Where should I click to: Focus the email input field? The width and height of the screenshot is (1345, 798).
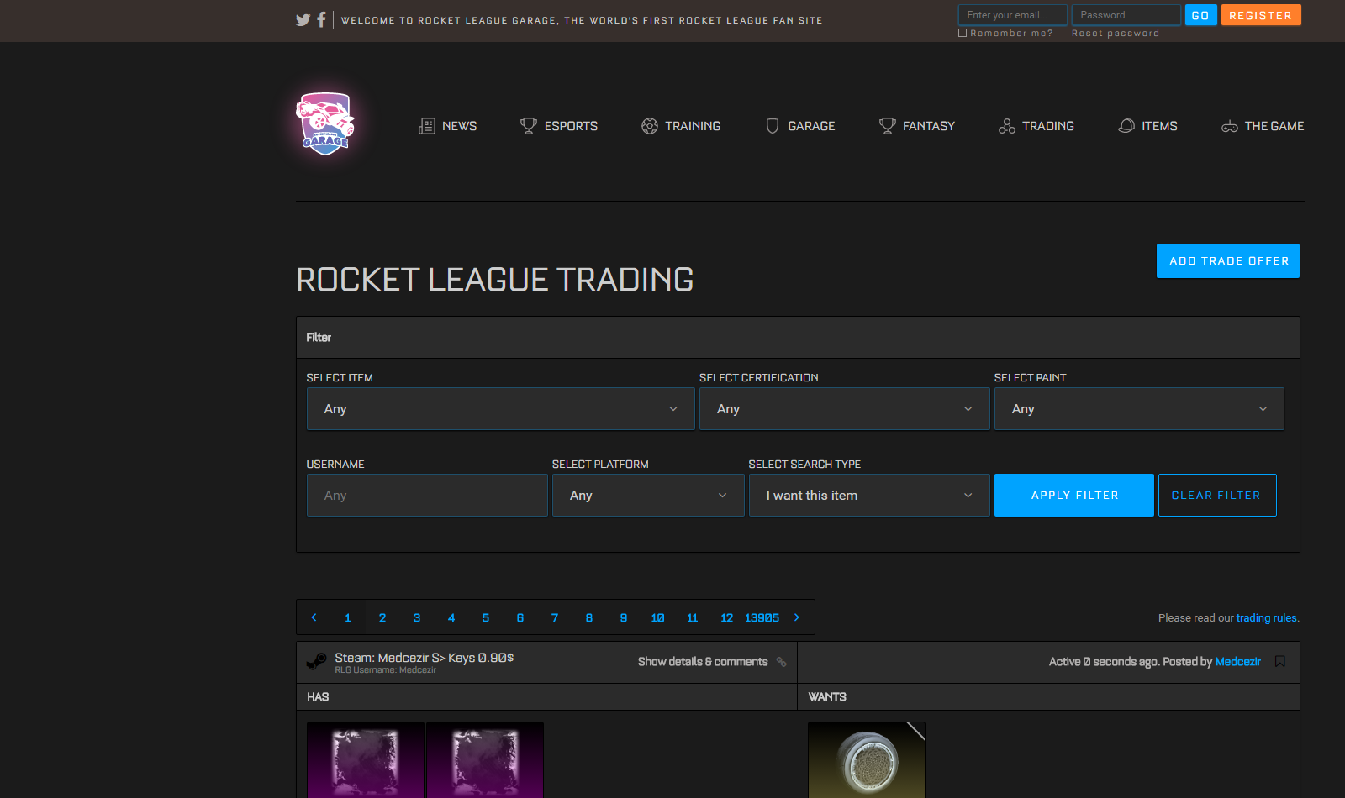1012,15
